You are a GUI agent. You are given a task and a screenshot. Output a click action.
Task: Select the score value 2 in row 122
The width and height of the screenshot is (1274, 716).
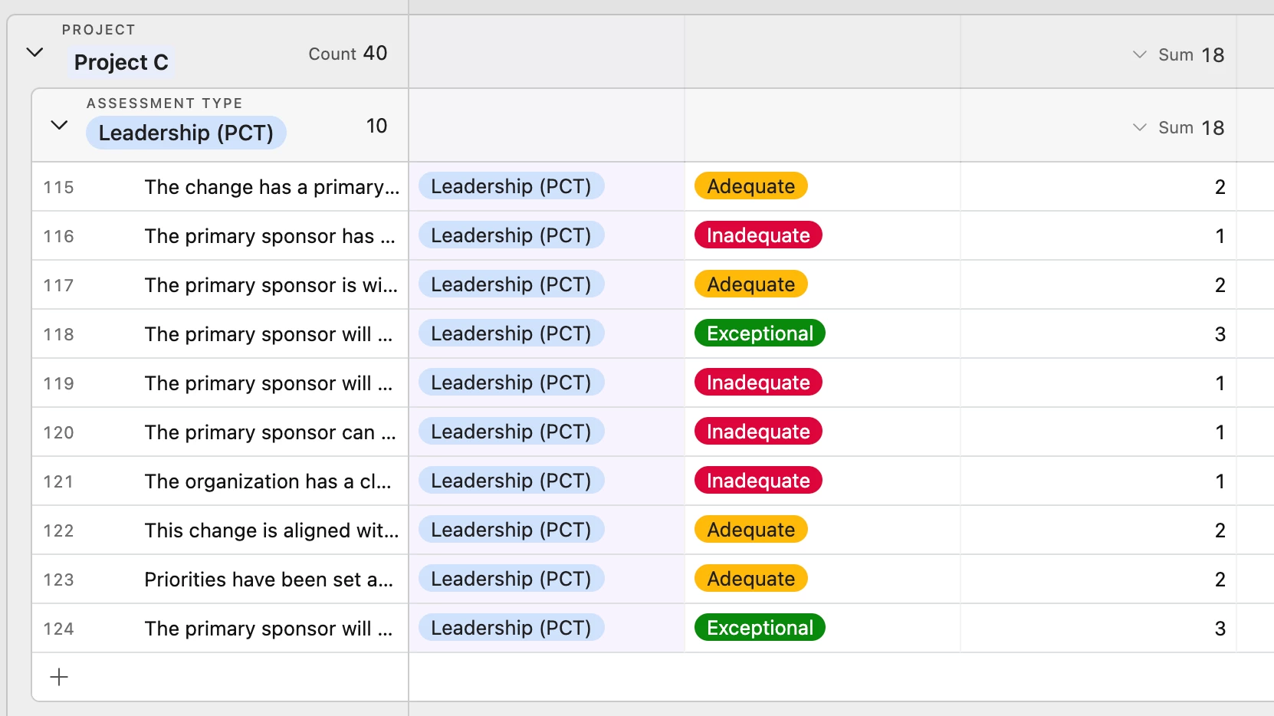pyautogui.click(x=1220, y=530)
